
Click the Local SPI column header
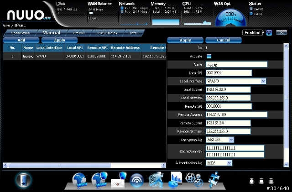tap(75, 48)
